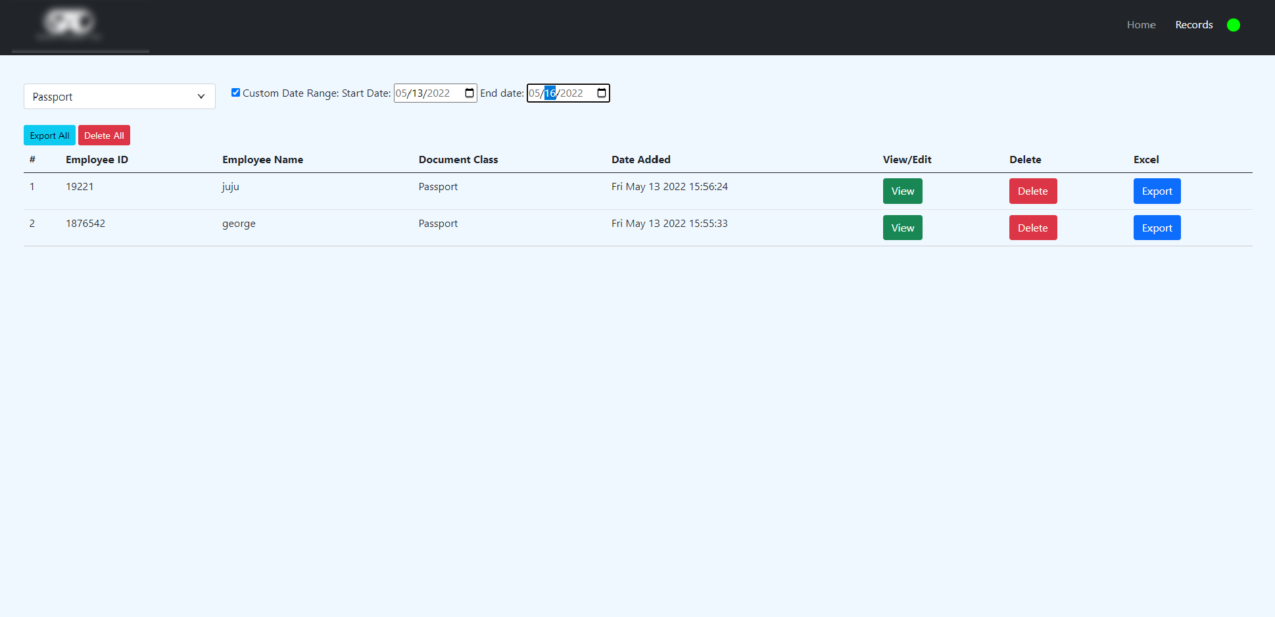The width and height of the screenshot is (1275, 617).
Task: View the record for employee juju
Action: click(x=902, y=191)
